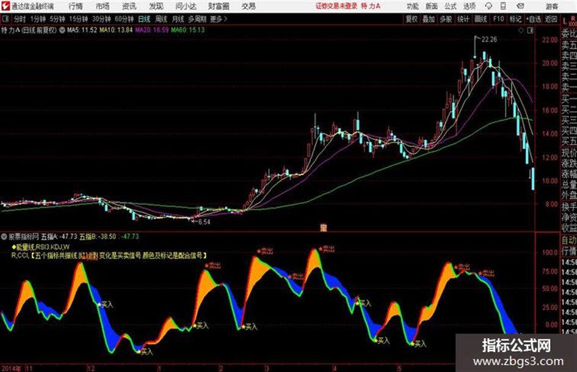Click the small R icon at top-right corner
Image resolution: width=577 pixels, height=372 pixels.
coord(573,18)
